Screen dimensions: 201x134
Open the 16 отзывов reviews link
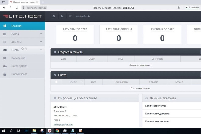click(x=192, y=7)
